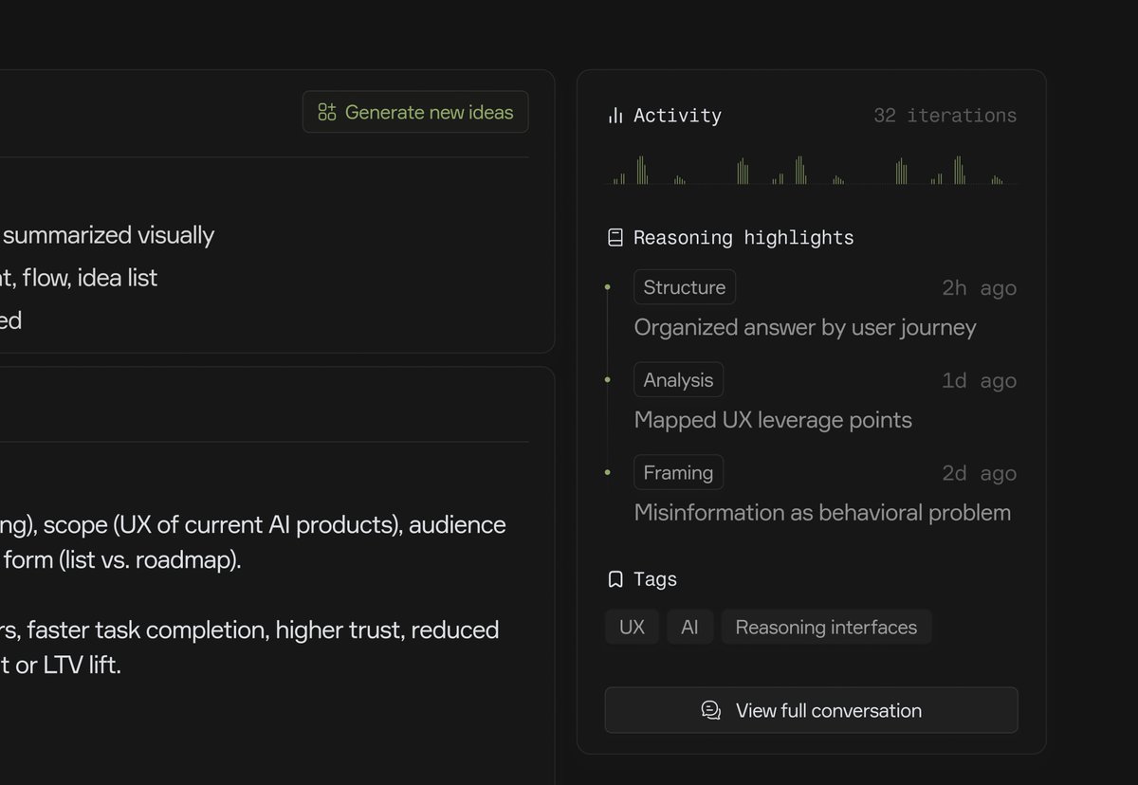Select the Framing highlight pill
This screenshot has height=785, width=1138.
(x=678, y=472)
